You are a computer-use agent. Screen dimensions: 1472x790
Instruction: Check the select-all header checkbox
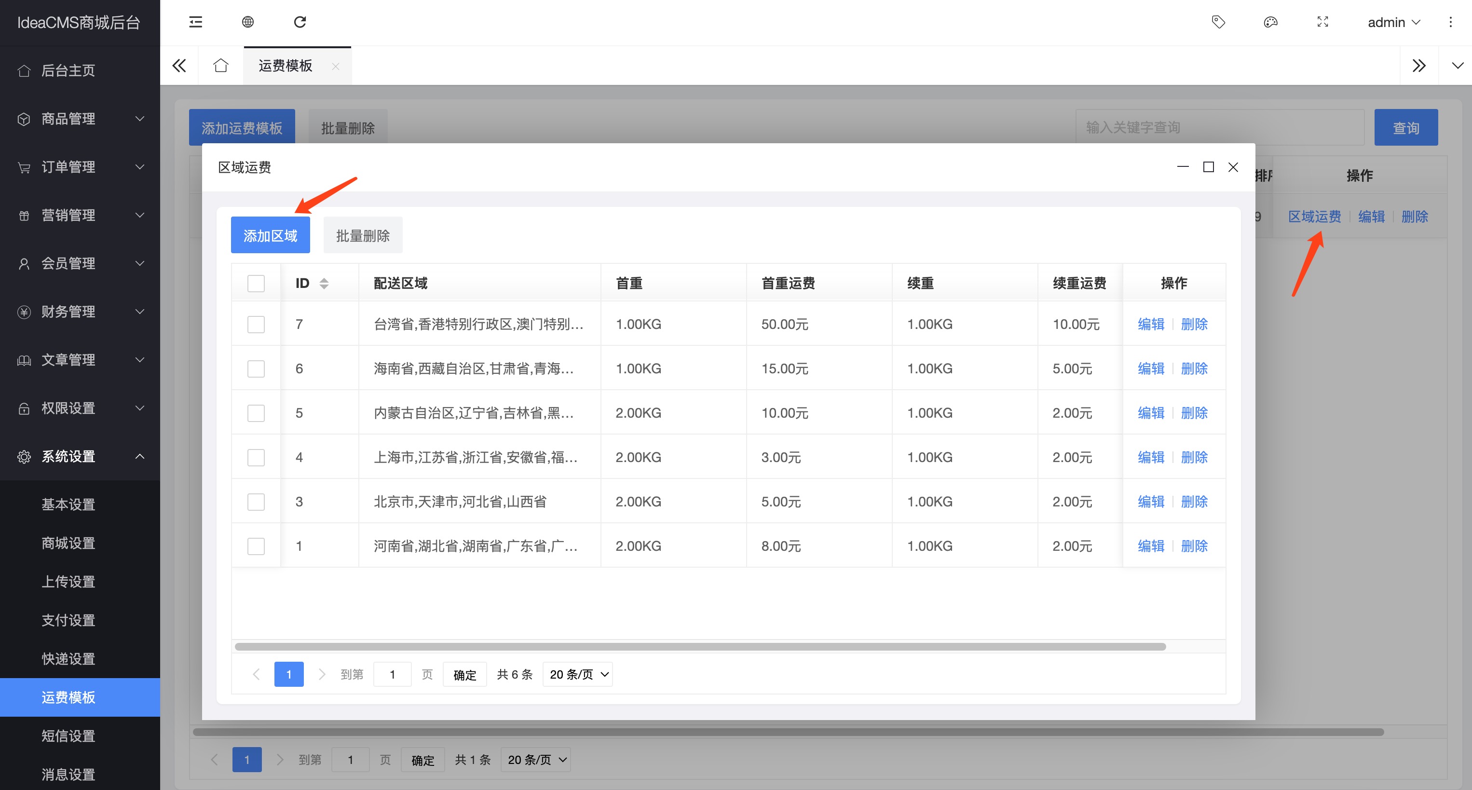(x=256, y=283)
